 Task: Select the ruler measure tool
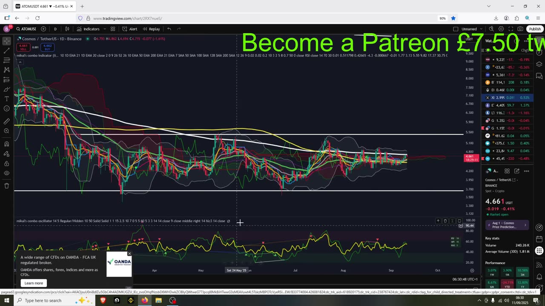tap(6, 121)
